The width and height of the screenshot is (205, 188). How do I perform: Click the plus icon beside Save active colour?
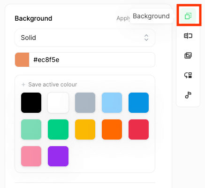click(x=23, y=85)
